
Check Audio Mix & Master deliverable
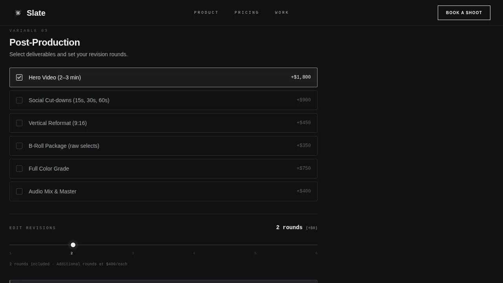tap(19, 191)
